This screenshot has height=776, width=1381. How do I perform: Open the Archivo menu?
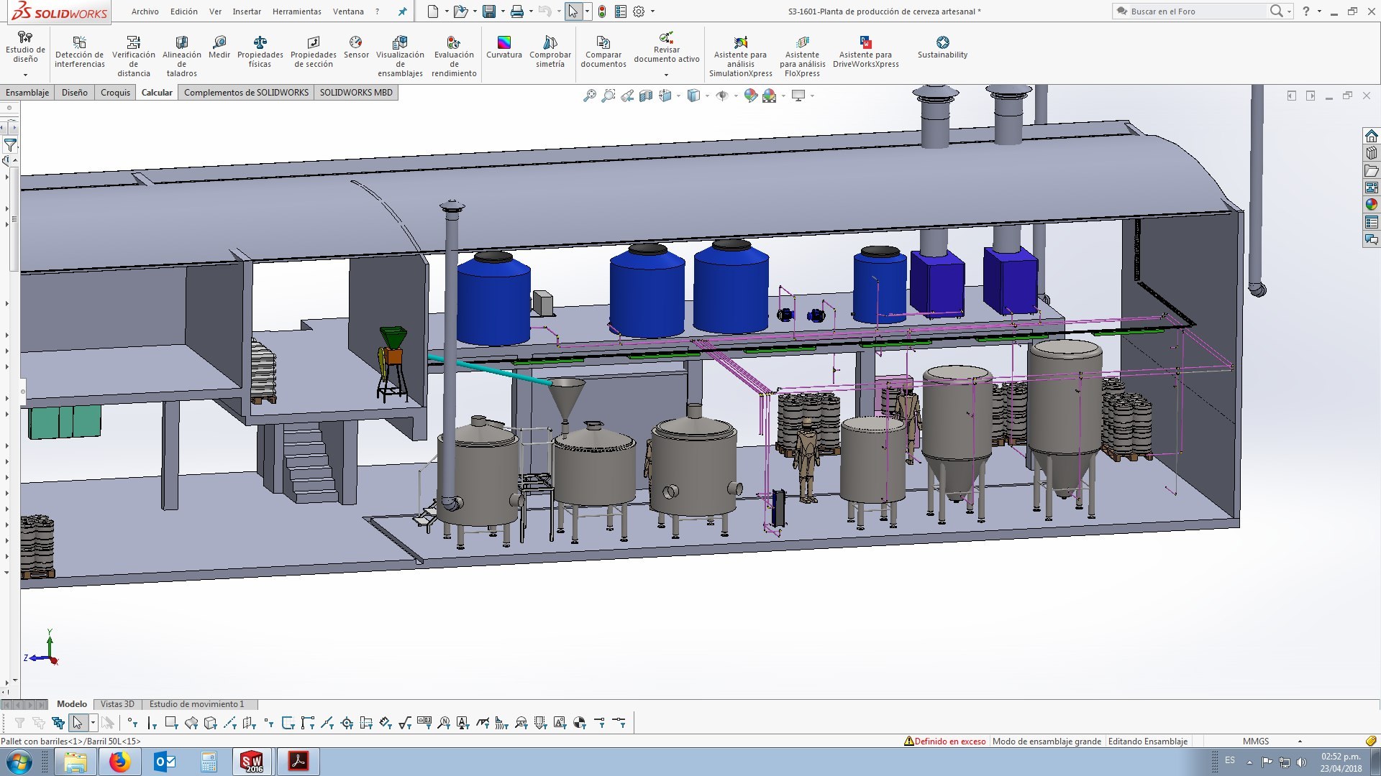[x=145, y=11]
